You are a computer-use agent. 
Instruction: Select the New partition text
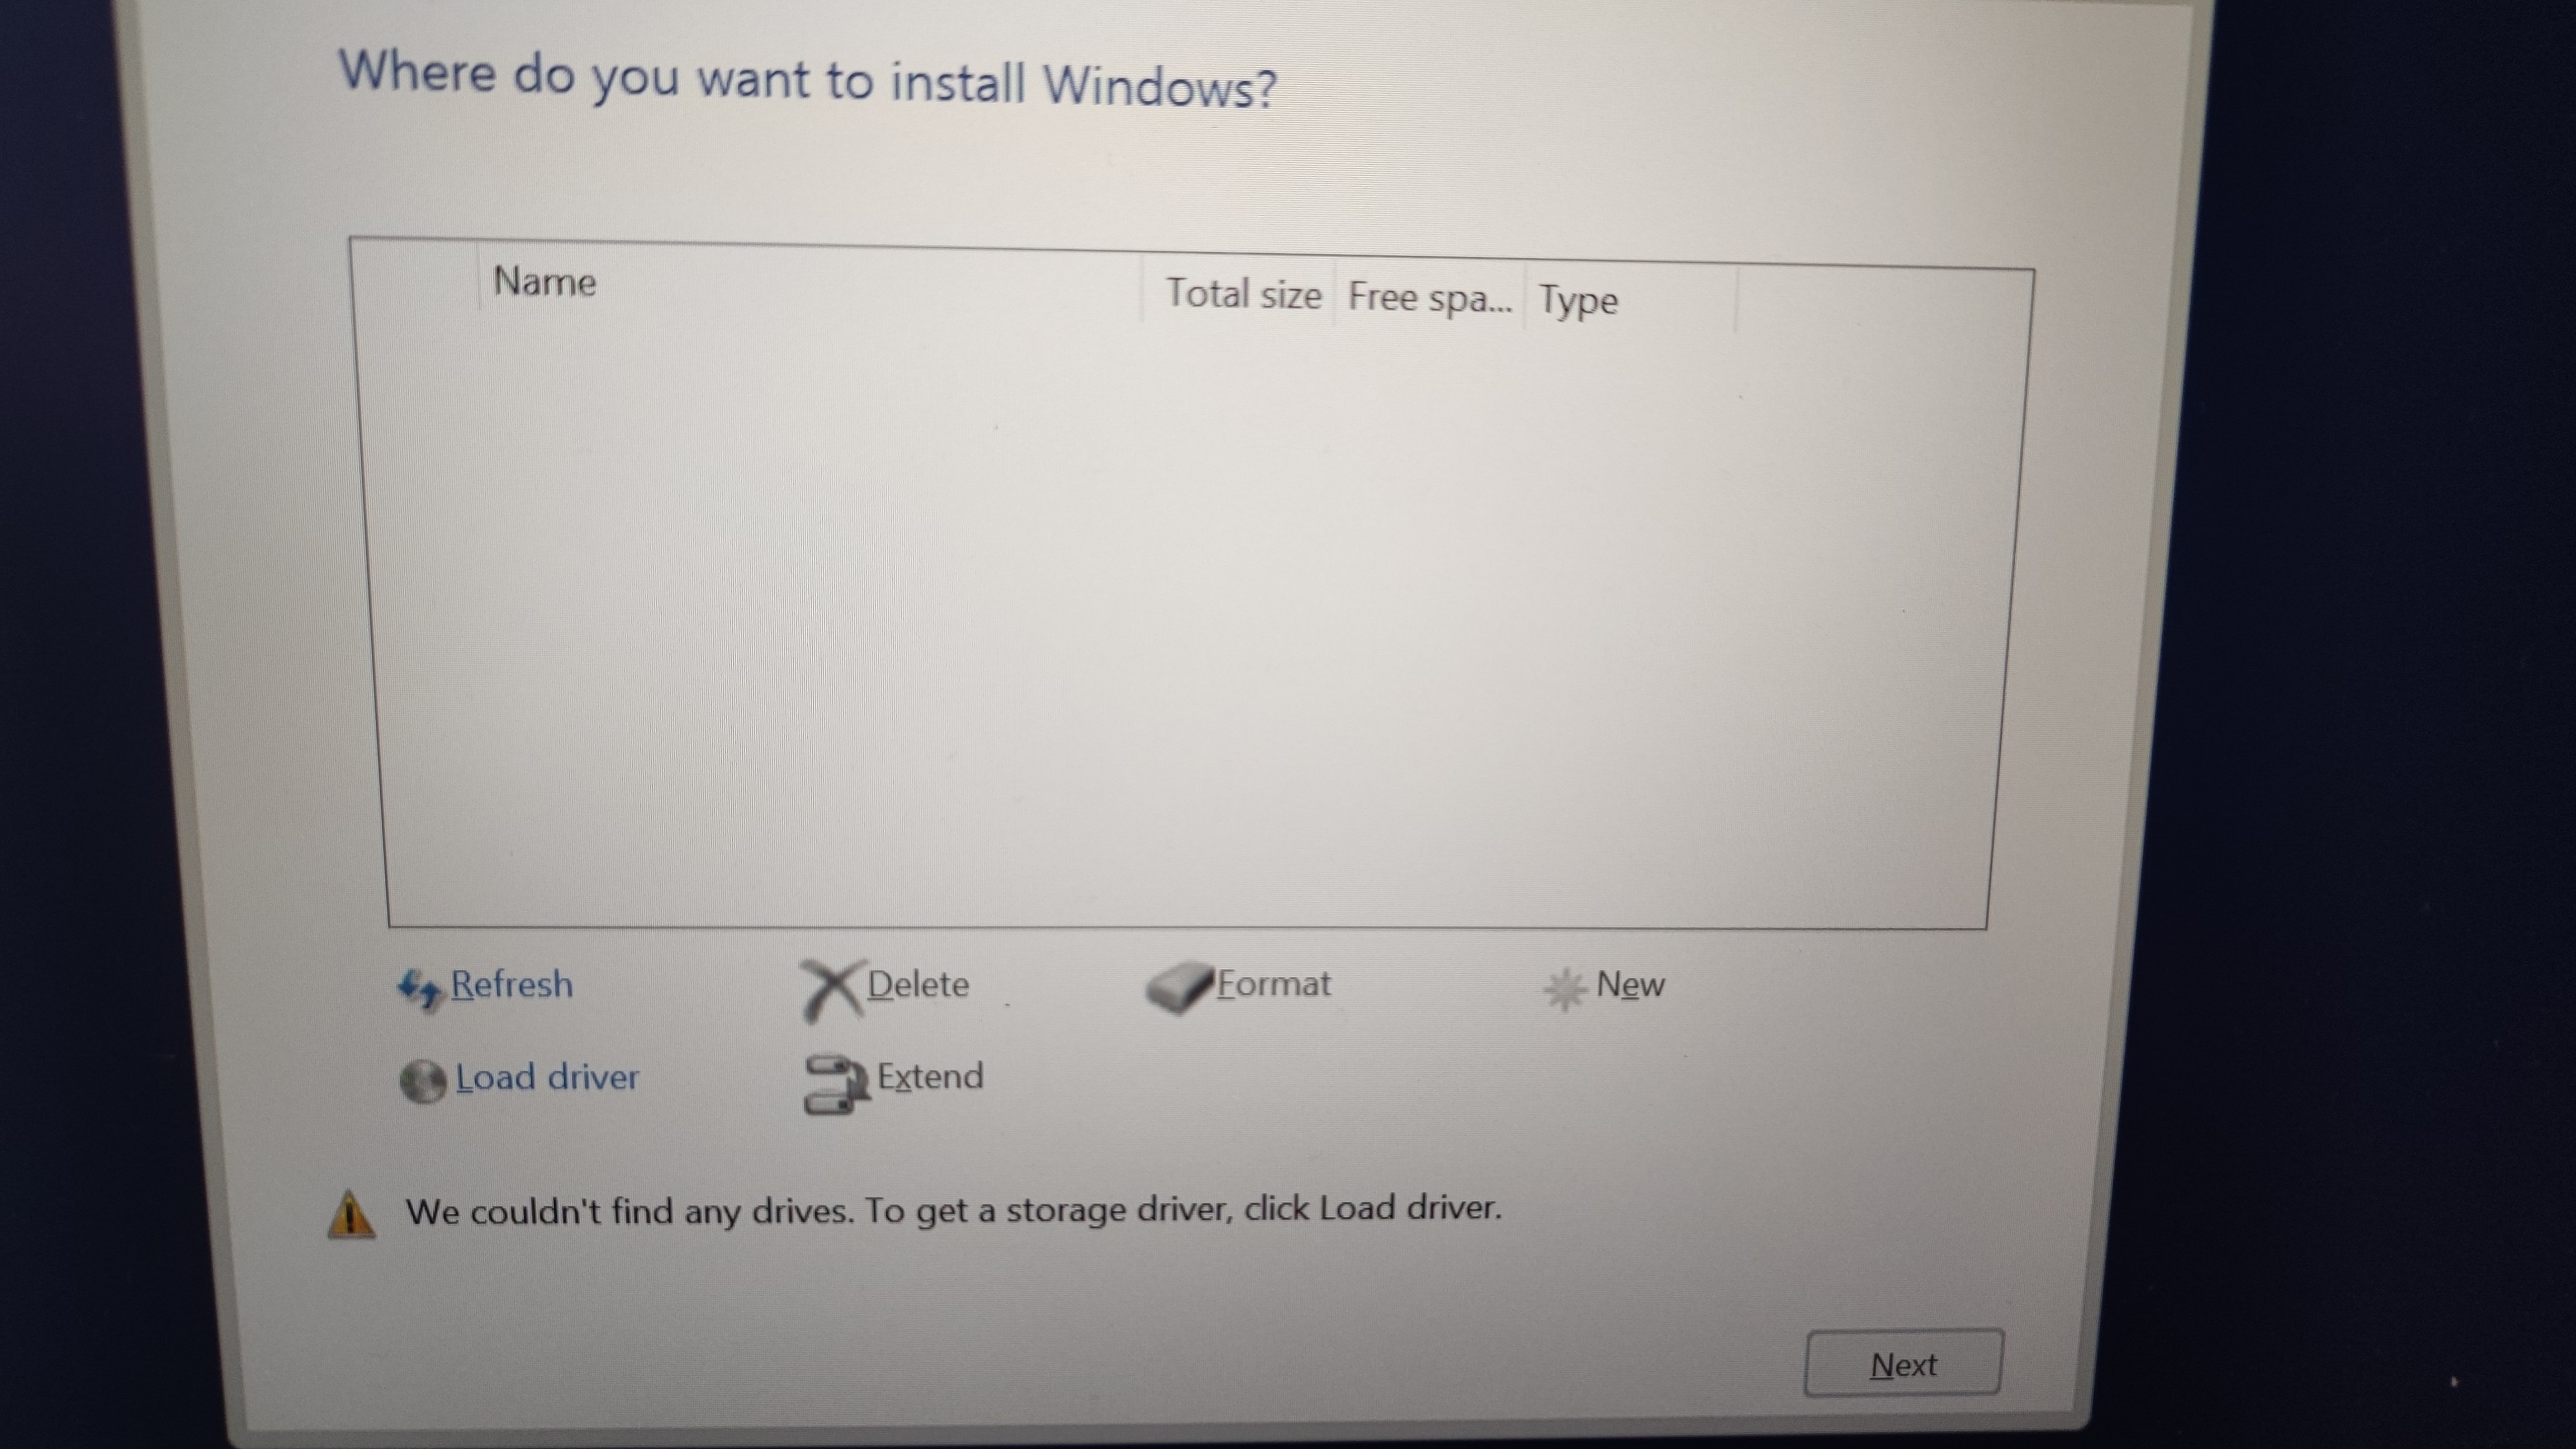(1630, 985)
